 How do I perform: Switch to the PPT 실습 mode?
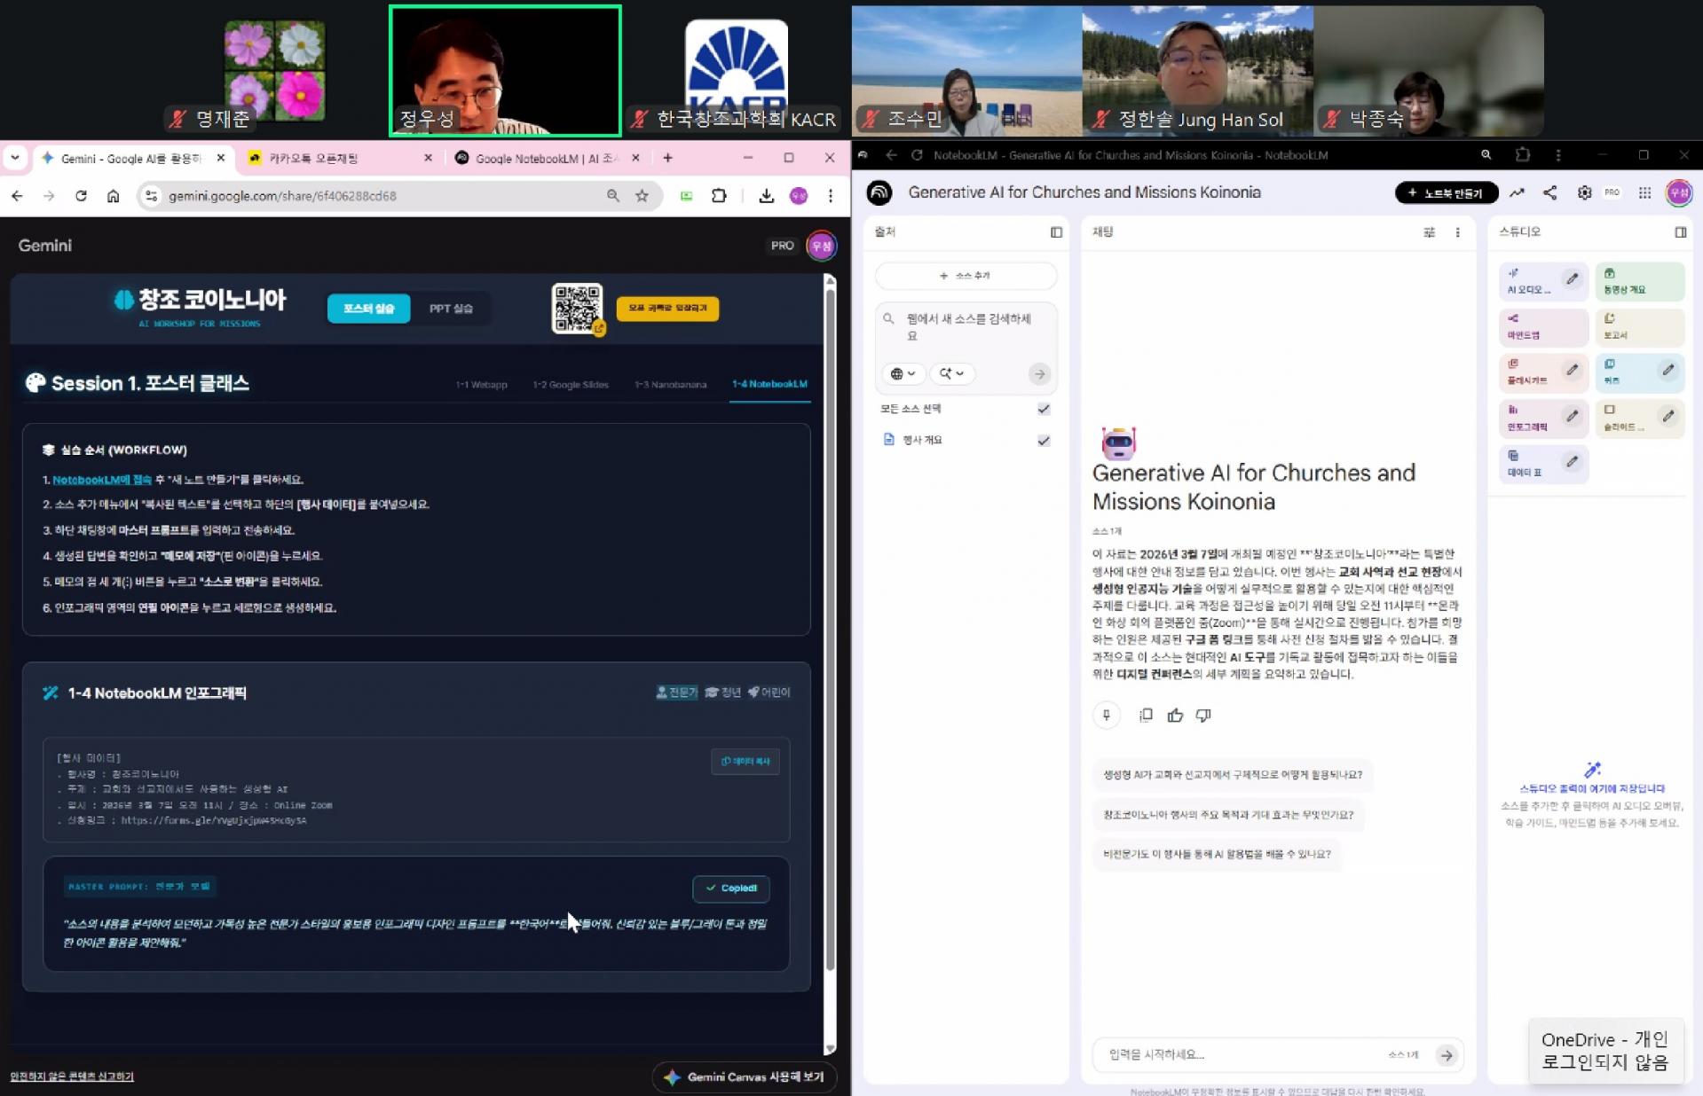[451, 309]
